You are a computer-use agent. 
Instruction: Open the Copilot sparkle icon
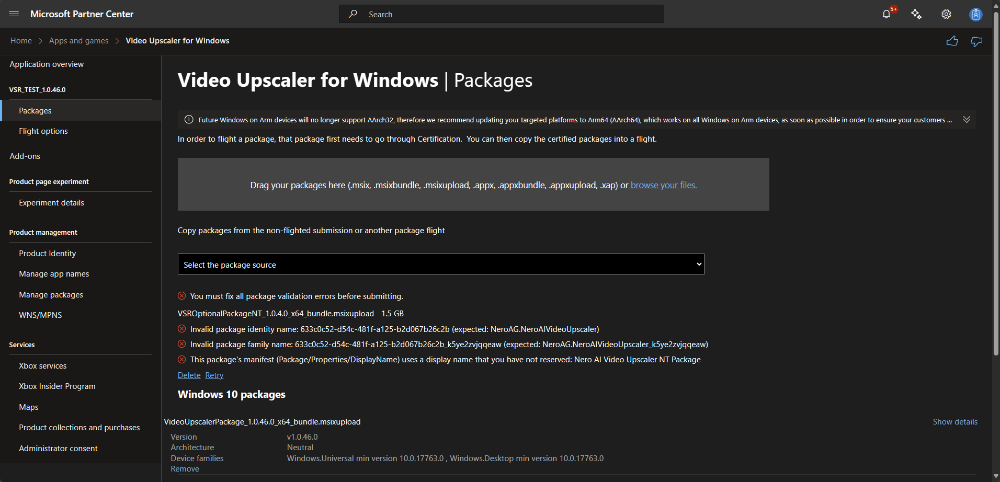916,14
